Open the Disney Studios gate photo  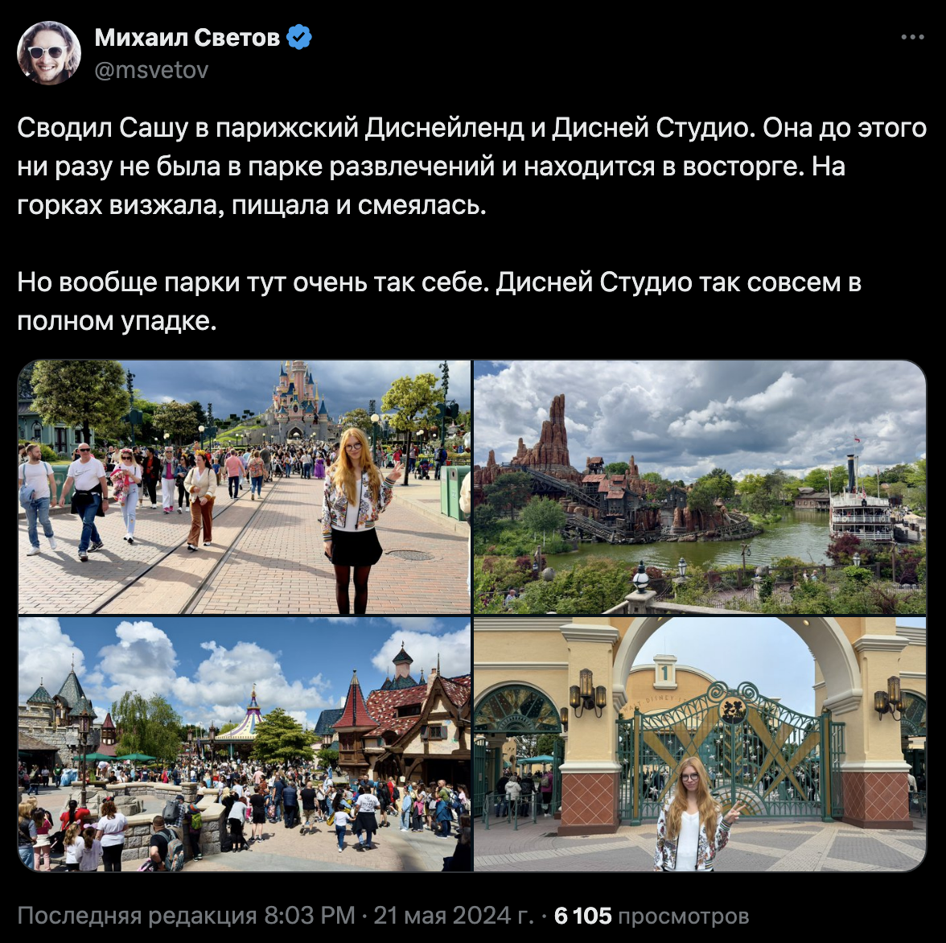700,744
